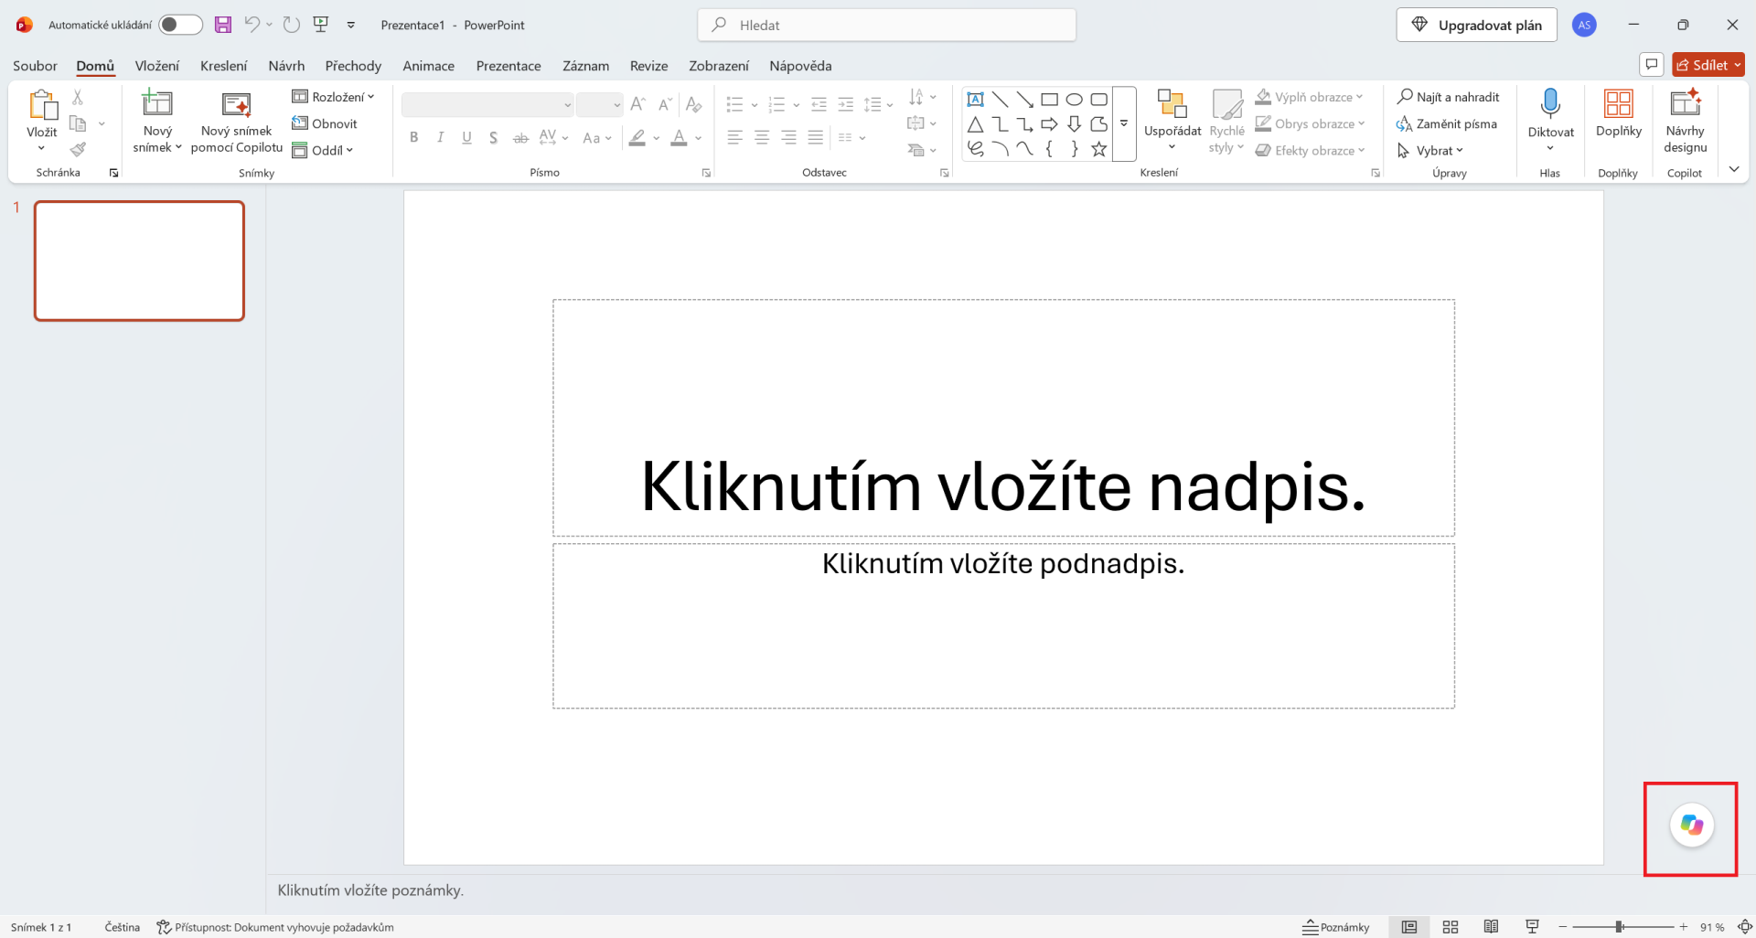Click Upgradovat plán button
Screen dimensions: 1756x938
coord(1476,25)
